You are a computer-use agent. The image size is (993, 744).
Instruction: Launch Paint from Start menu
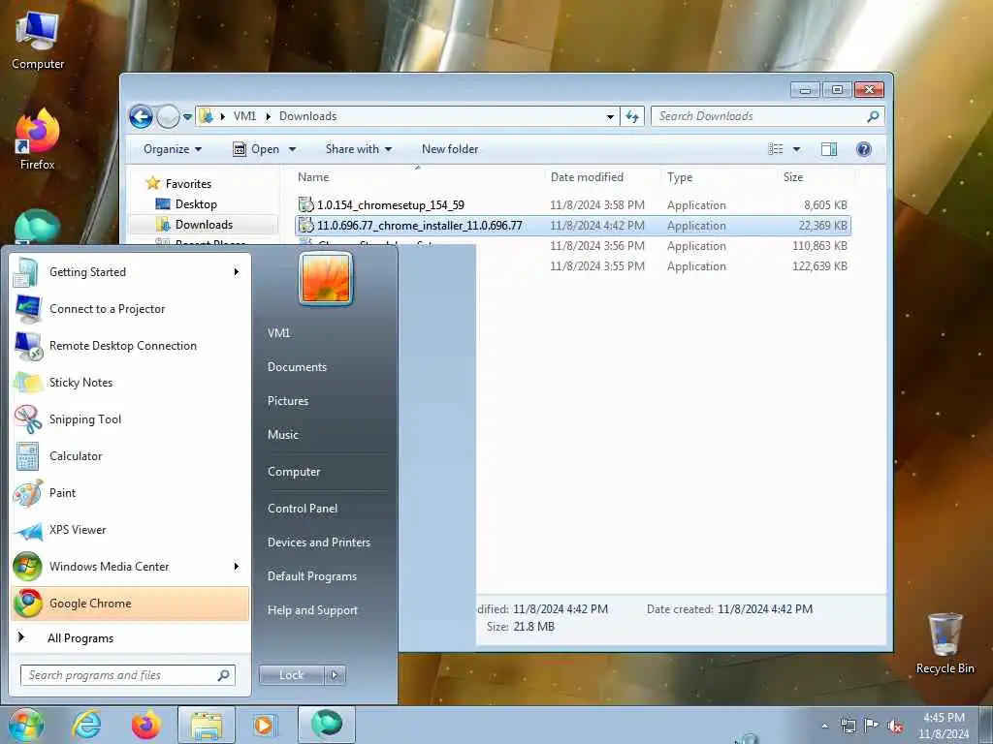(130, 493)
